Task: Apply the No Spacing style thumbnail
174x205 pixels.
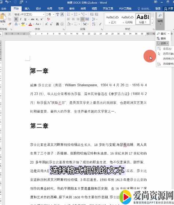Action: (127, 19)
